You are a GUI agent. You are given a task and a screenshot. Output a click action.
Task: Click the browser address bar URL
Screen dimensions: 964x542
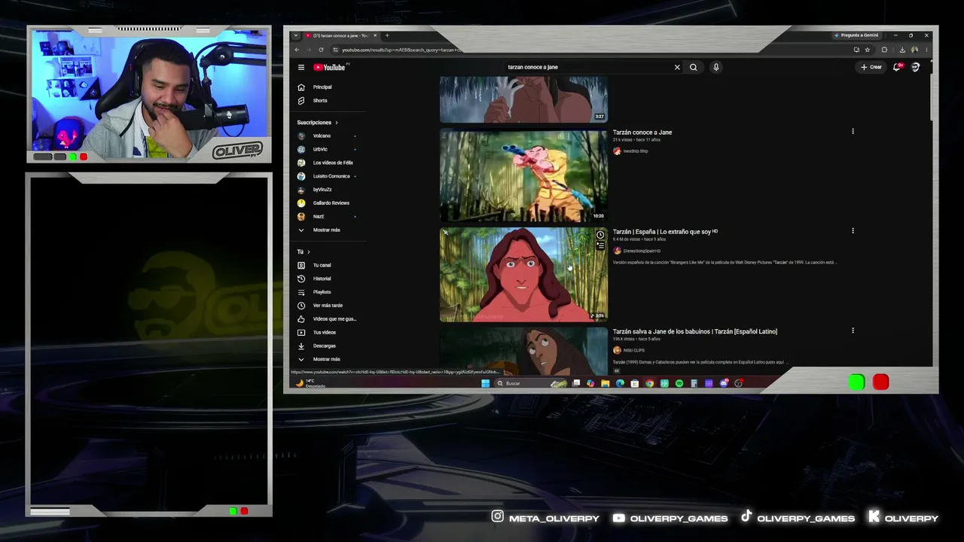tap(401, 50)
